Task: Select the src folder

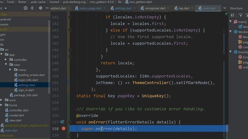Action: click(x=7, y=50)
